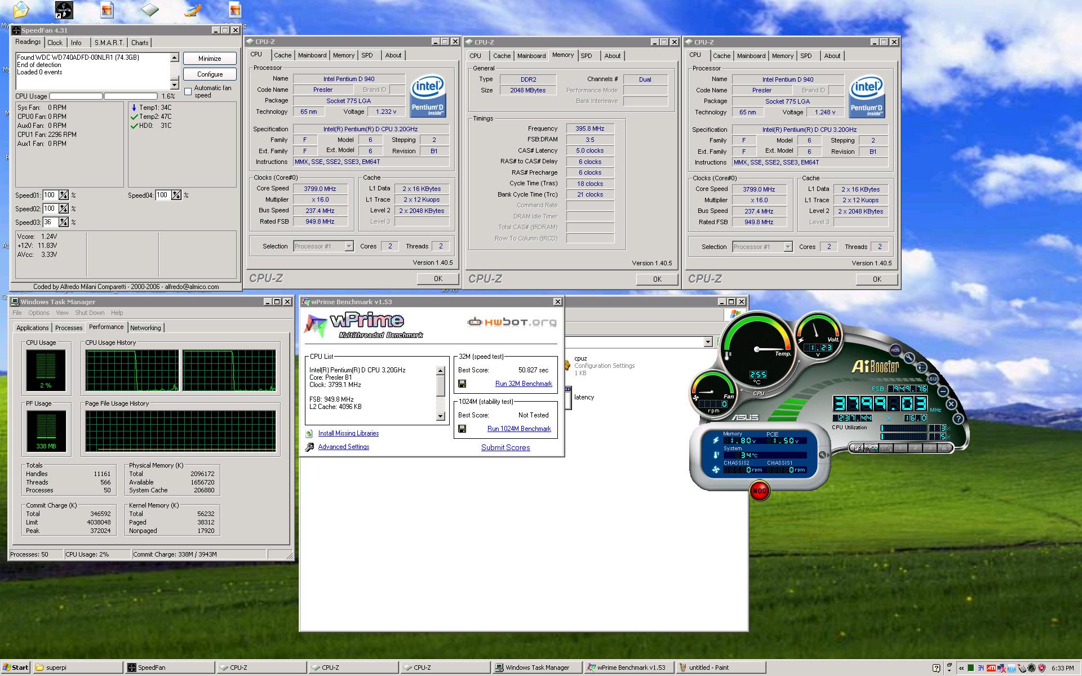This screenshot has width=1082, height=676.
Task: Open Processor #1 selection dropdown in left CPU-Z
Action: [349, 246]
